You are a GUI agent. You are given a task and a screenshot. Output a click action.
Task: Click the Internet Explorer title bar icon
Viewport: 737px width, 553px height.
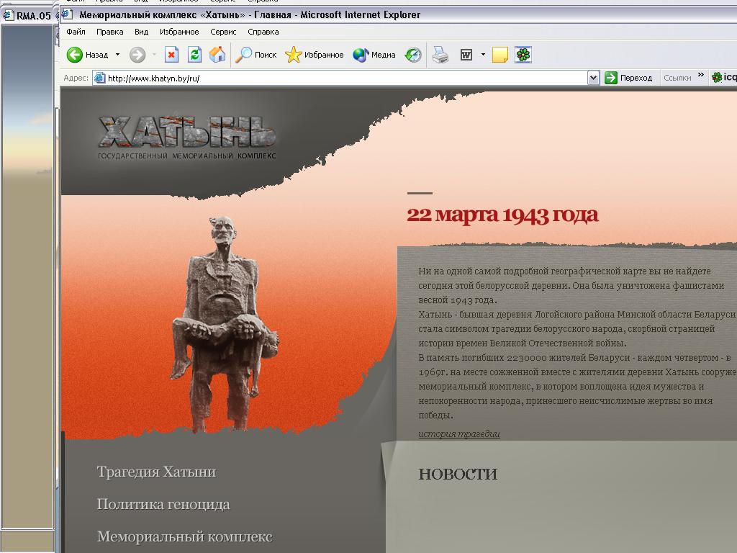point(68,14)
